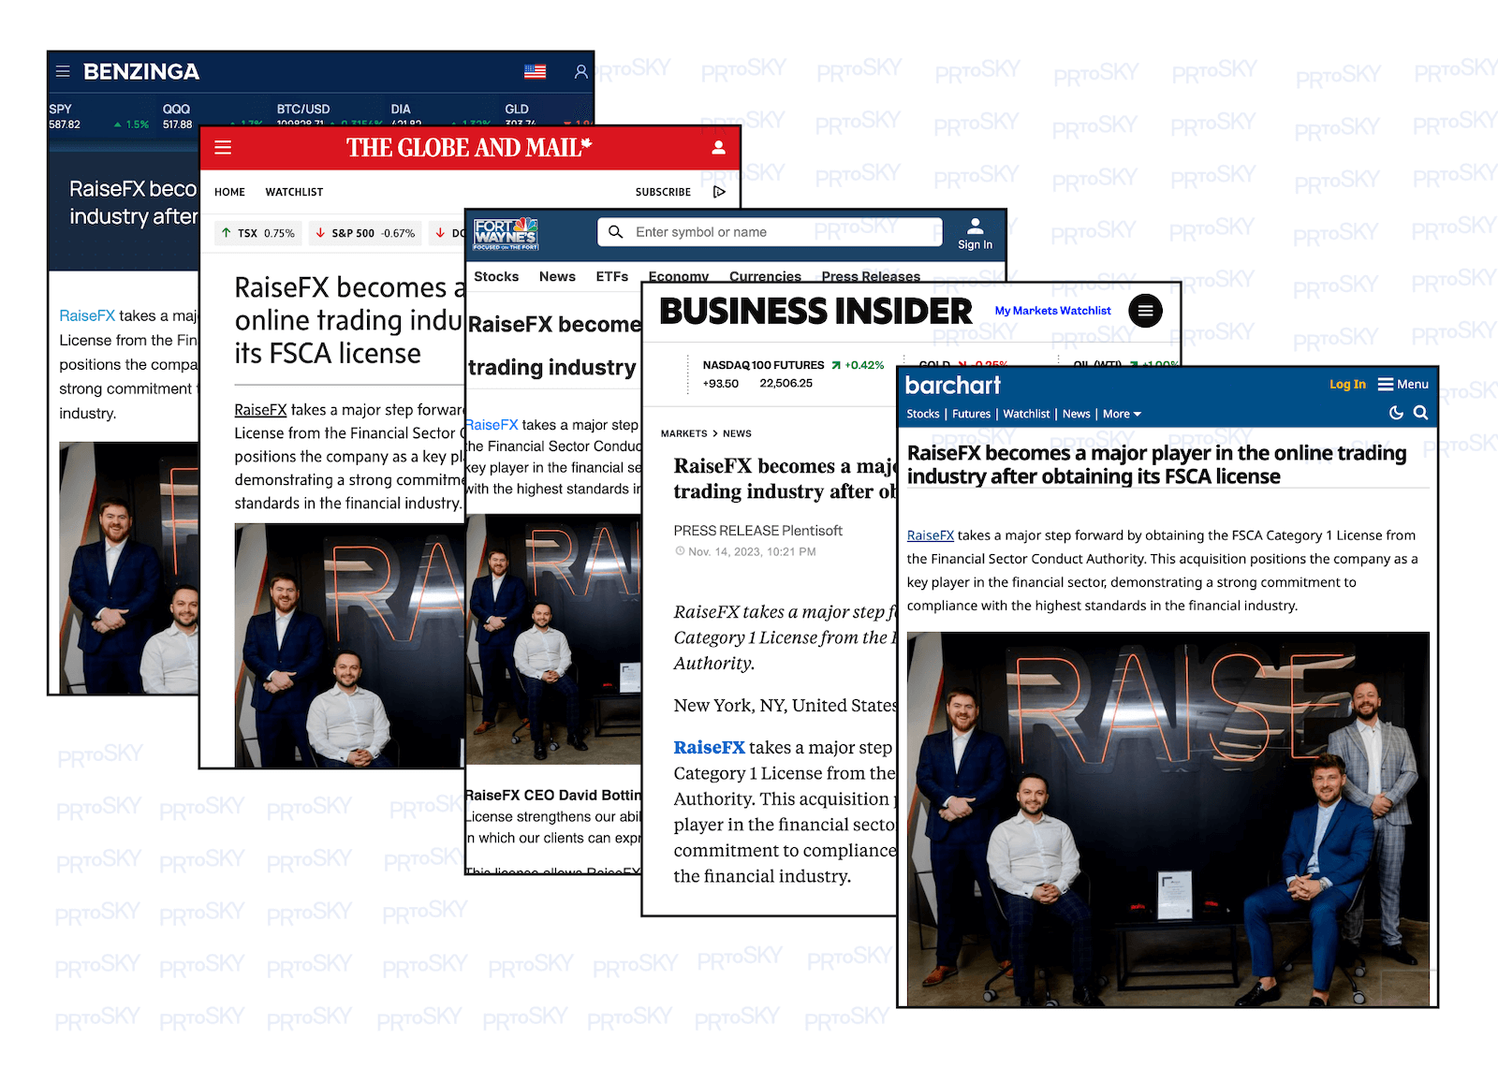Screen dimensions: 1498x1068
Task: Click SUBSCRIBE in Globe and Mail
Action: point(663,192)
